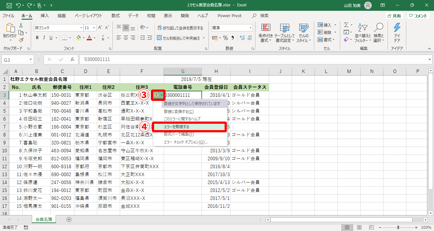Add a new sheet with the plus icon
The image size is (434, 231).
click(x=69, y=219)
